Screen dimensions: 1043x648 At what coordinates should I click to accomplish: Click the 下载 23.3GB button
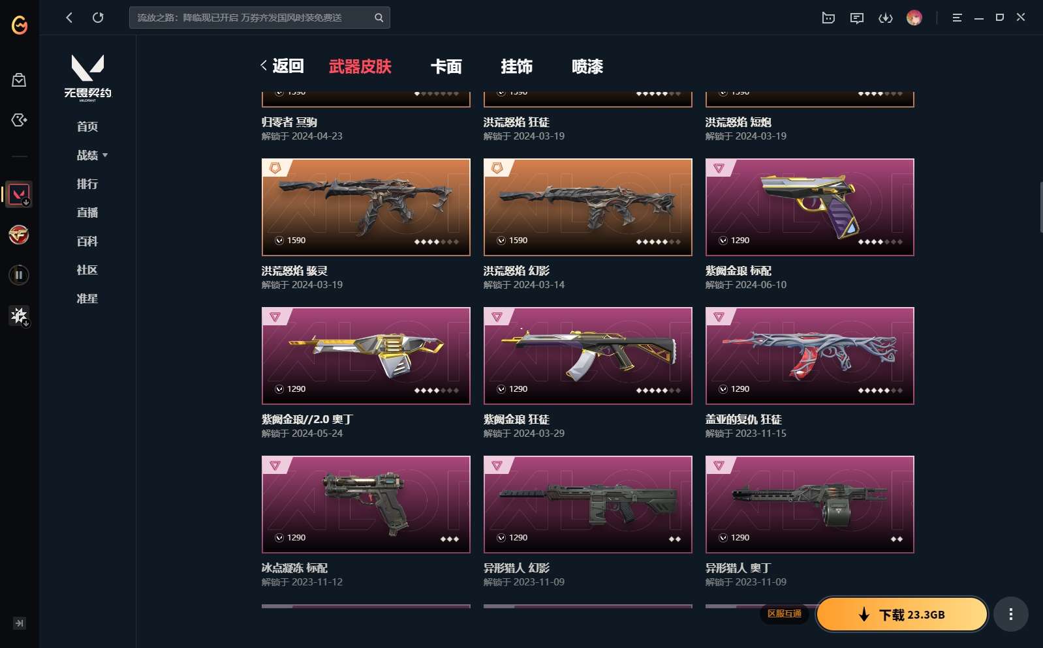902,614
